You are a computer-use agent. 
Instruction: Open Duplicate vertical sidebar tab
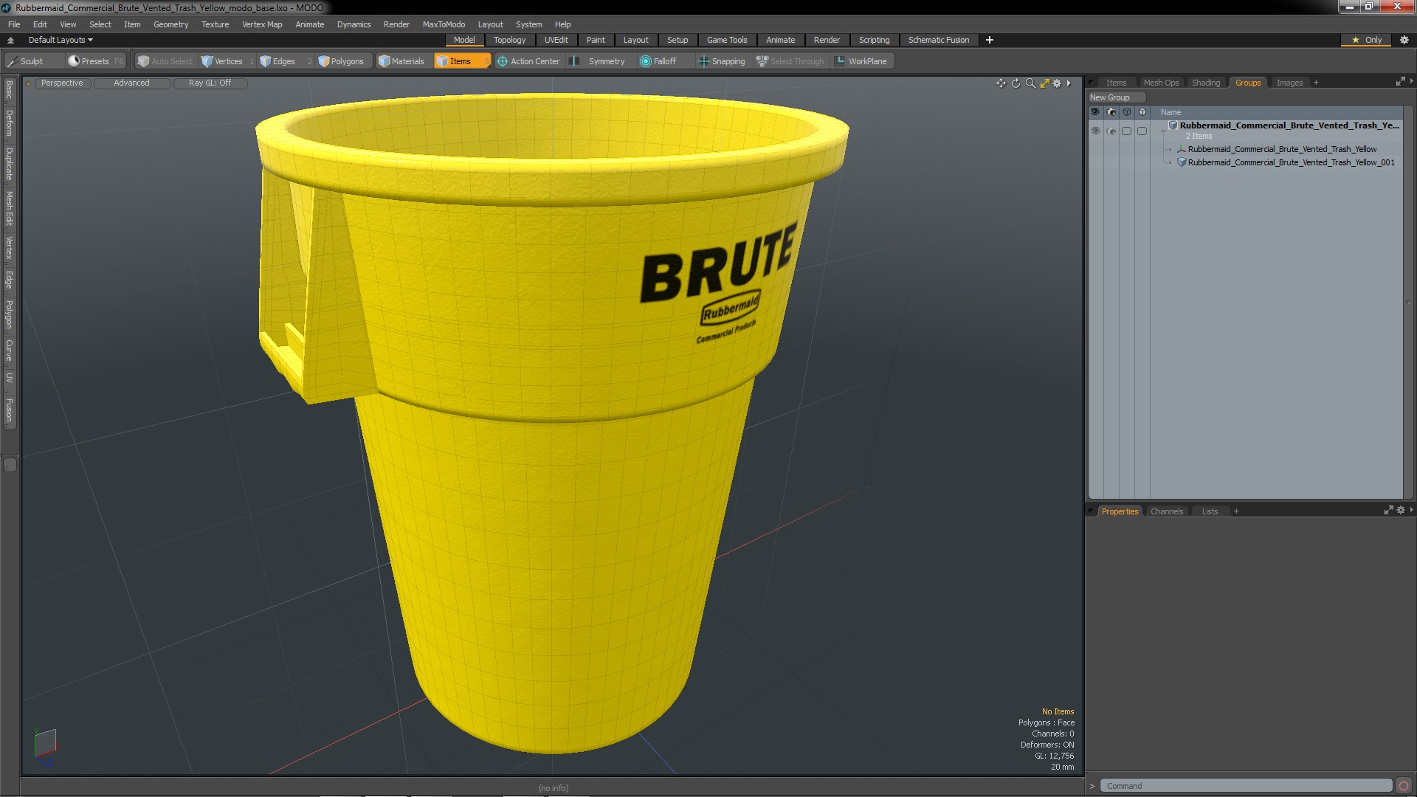(10, 164)
